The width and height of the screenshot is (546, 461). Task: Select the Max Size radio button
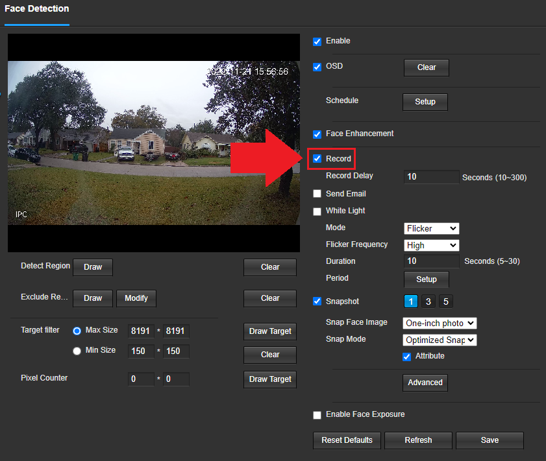coord(77,331)
